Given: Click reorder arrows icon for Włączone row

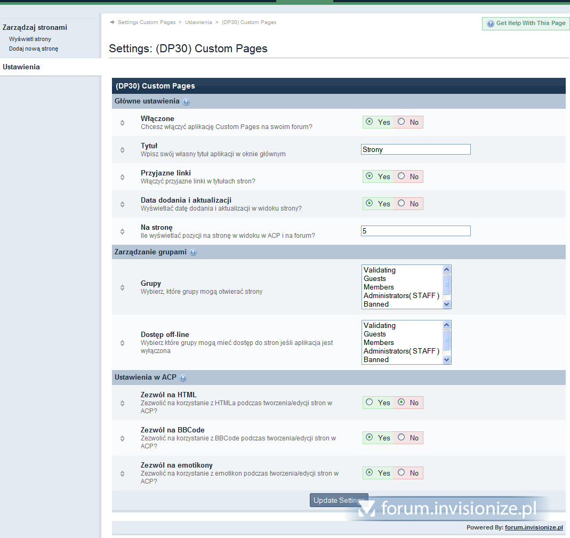Looking at the screenshot, I should [123, 123].
